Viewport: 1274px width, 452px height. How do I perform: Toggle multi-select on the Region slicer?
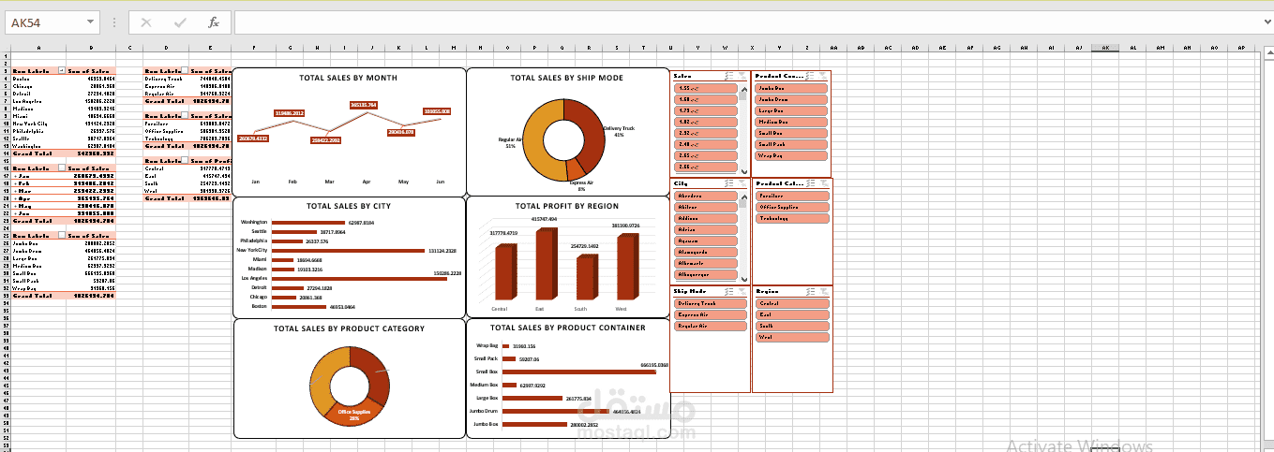point(809,291)
